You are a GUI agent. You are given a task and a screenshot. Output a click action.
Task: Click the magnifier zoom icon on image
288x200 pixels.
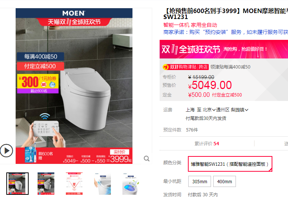(146, 158)
